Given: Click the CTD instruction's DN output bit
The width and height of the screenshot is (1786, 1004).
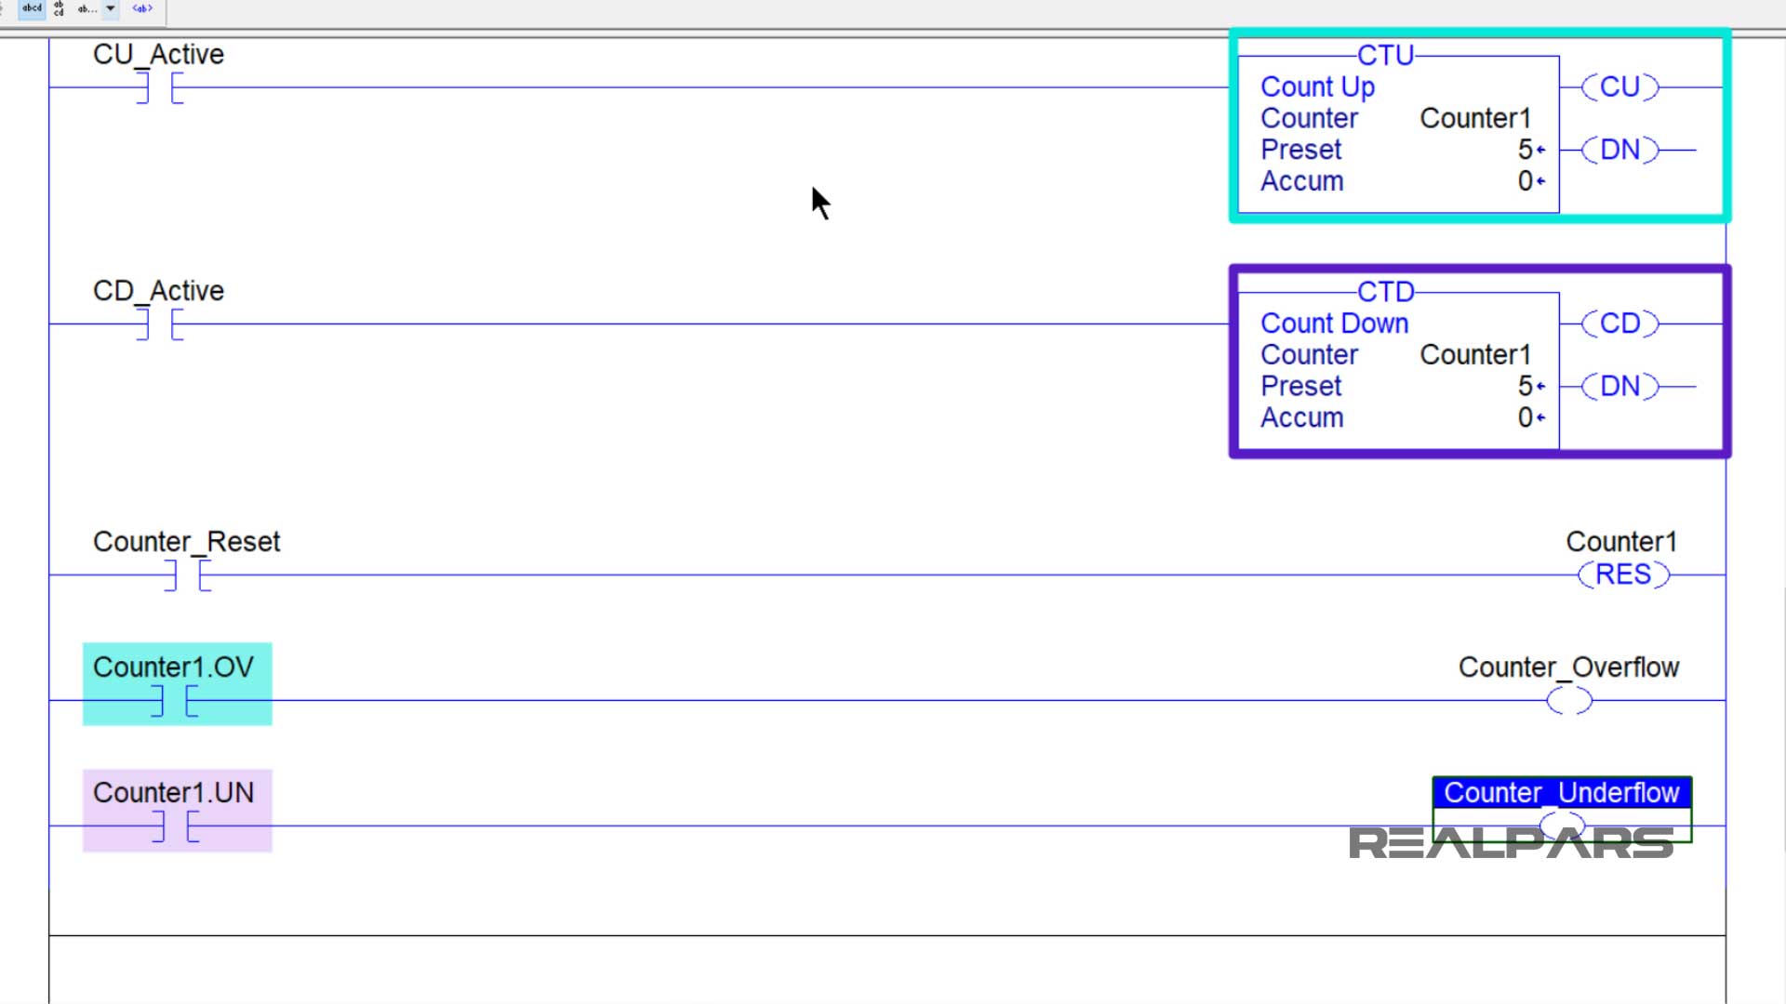Looking at the screenshot, I should point(1619,387).
